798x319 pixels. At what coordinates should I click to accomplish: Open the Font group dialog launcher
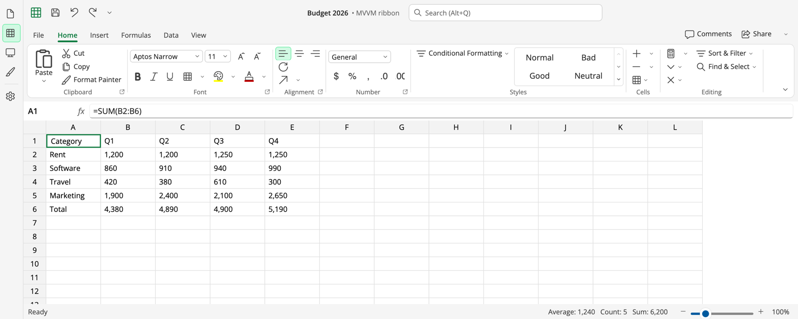(x=267, y=92)
